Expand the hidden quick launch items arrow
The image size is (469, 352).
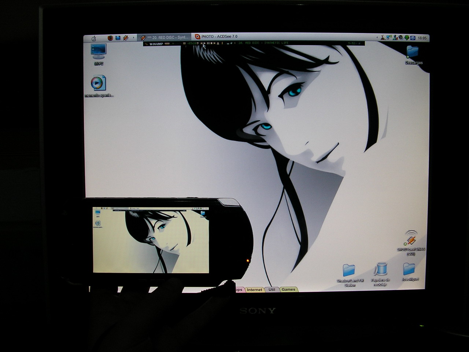133,38
